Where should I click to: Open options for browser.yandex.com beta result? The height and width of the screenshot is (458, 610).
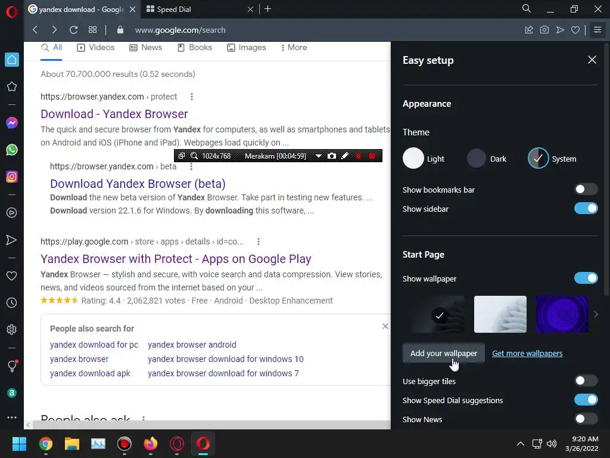pos(191,167)
